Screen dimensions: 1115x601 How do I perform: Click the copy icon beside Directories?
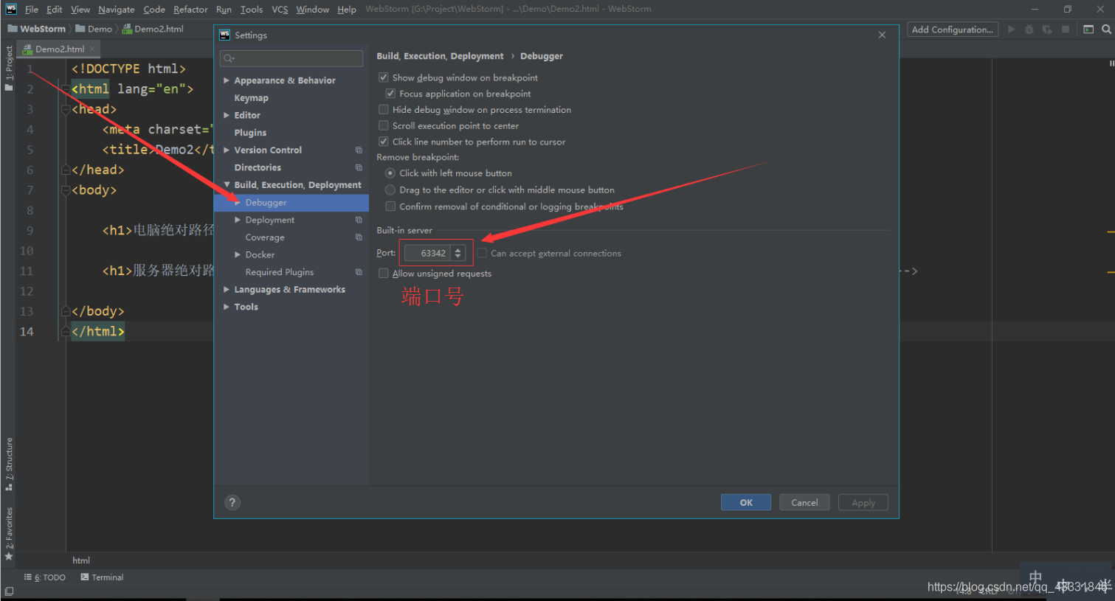359,167
